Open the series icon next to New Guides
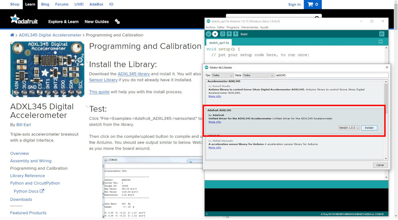The image size is (398, 220). pos(117,21)
